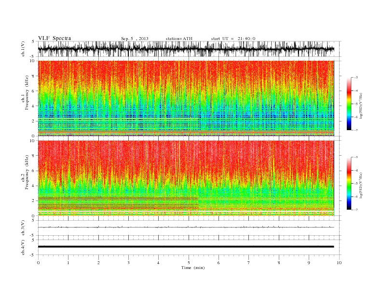Click the time axis tick label "10"

339,263
